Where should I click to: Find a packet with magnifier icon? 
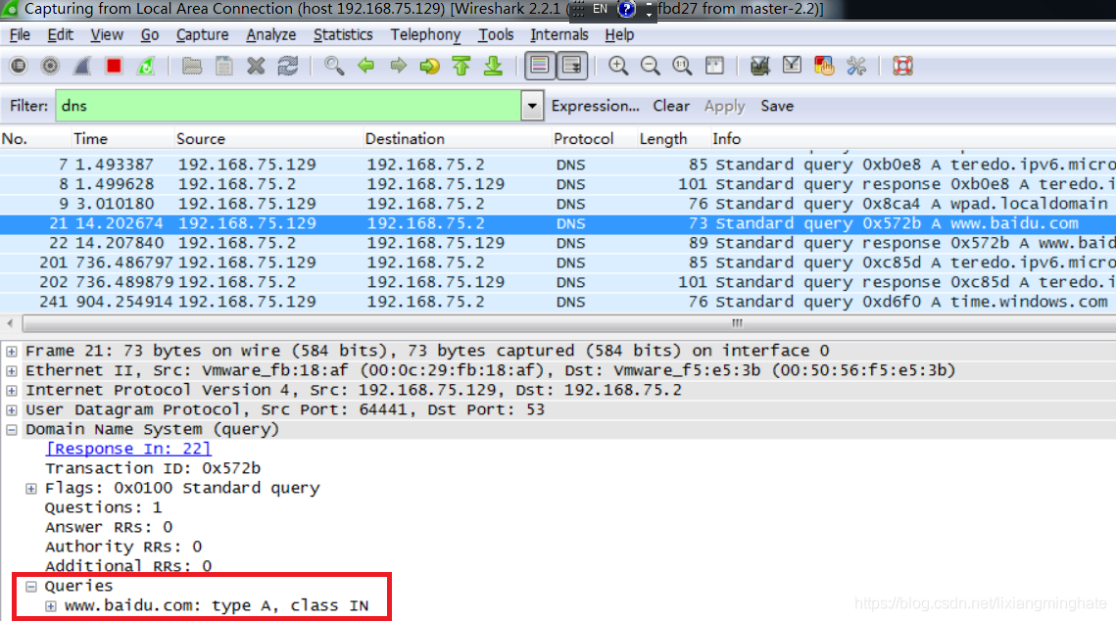pos(334,67)
